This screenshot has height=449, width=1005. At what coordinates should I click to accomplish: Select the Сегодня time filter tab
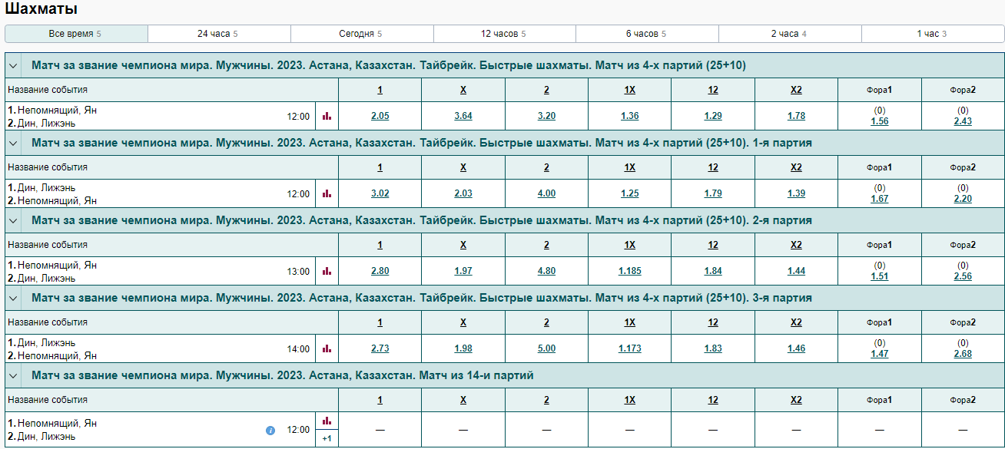361,34
